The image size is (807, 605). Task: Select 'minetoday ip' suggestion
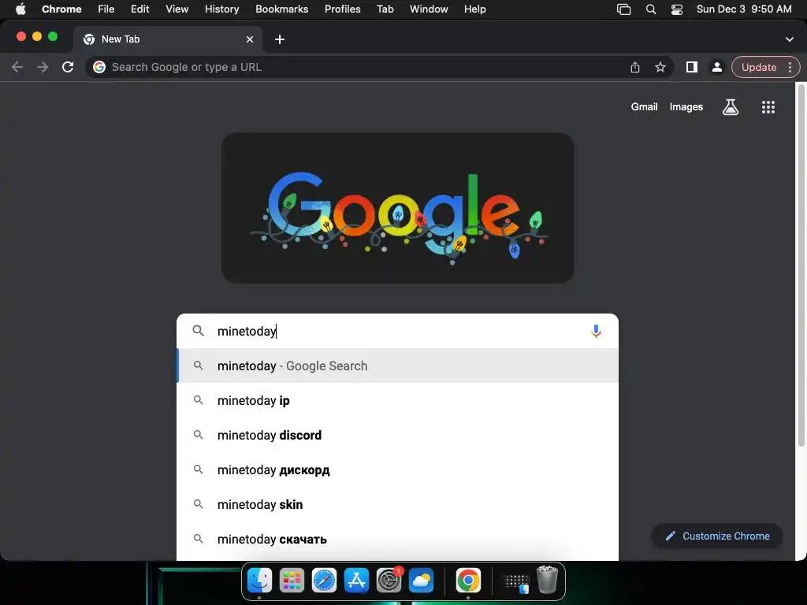pyautogui.click(x=397, y=400)
